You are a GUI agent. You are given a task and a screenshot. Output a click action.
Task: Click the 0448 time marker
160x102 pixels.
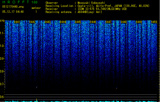(124, 22)
